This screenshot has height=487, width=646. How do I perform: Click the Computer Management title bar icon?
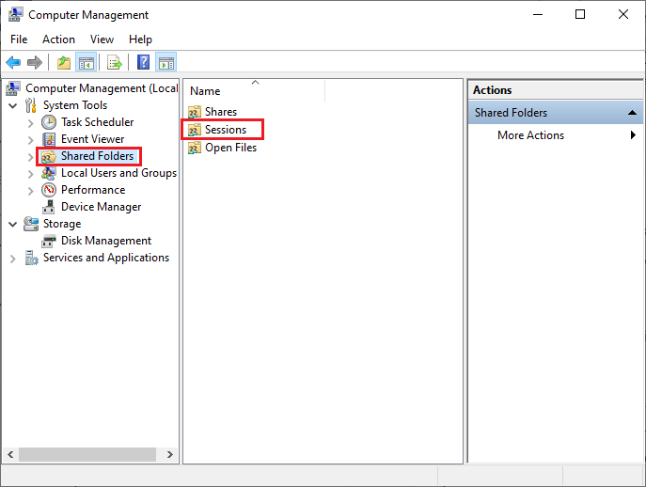15,14
